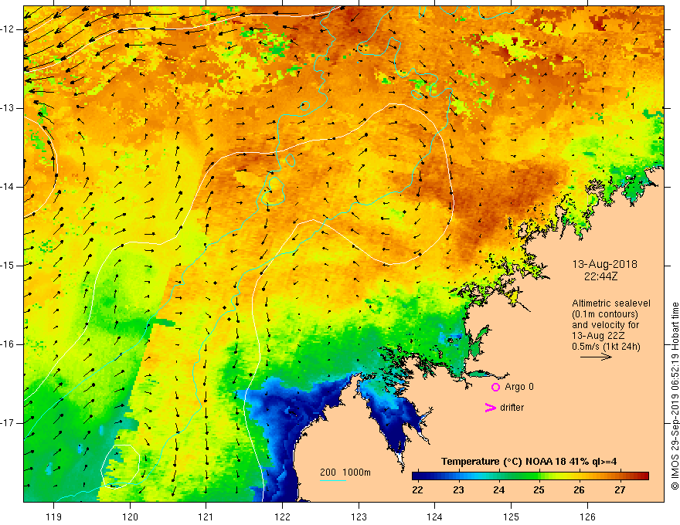Click the 23 tick label on color bar

click(x=458, y=490)
